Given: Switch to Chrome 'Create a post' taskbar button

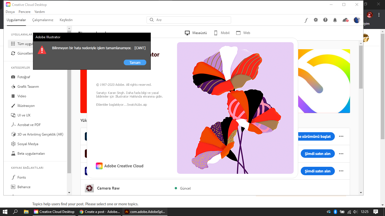Looking at the screenshot, I should [100, 212].
